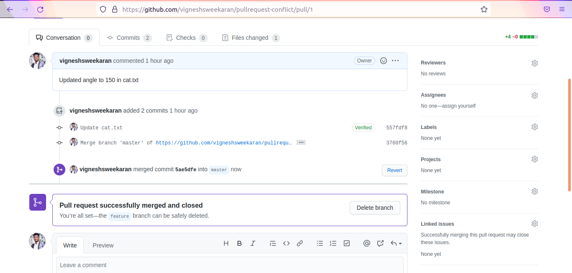The image size is (572, 273).
Task: Open the merged commit 5ae5dfe link
Action: pos(186,170)
